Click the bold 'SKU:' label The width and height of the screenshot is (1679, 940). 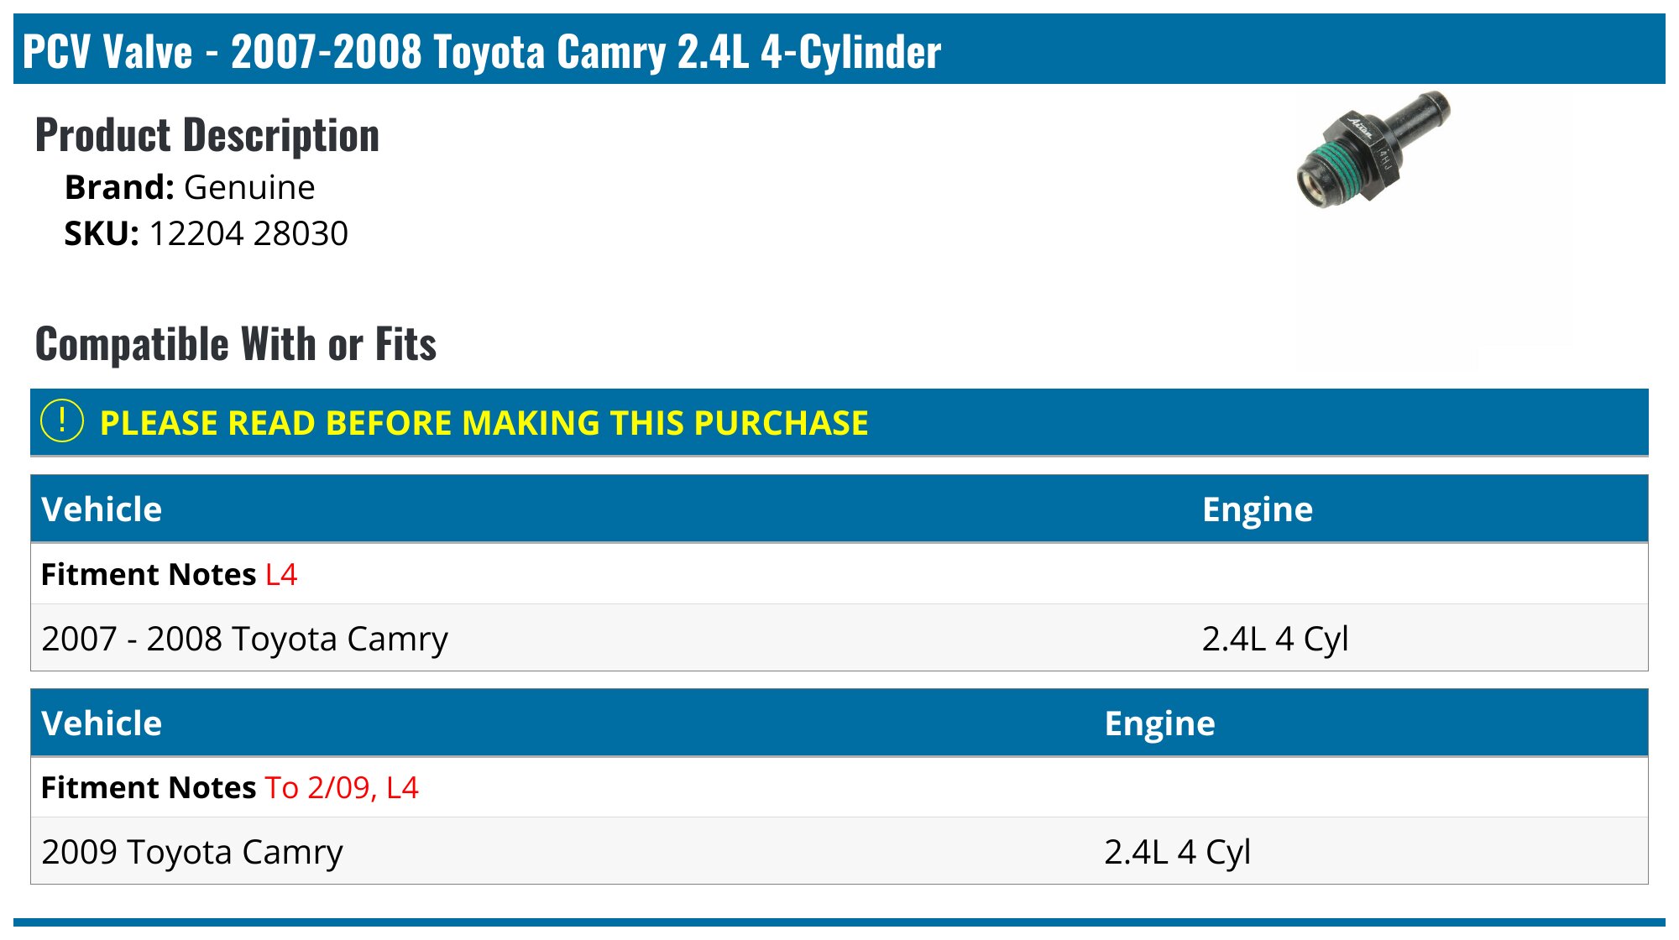102,233
